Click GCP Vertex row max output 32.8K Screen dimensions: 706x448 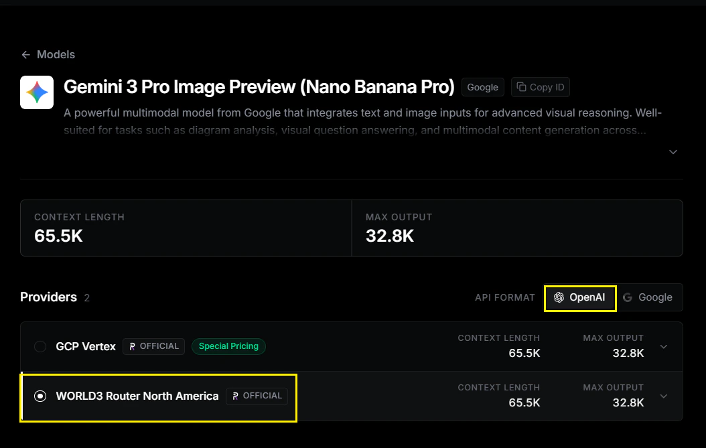pyautogui.click(x=628, y=353)
